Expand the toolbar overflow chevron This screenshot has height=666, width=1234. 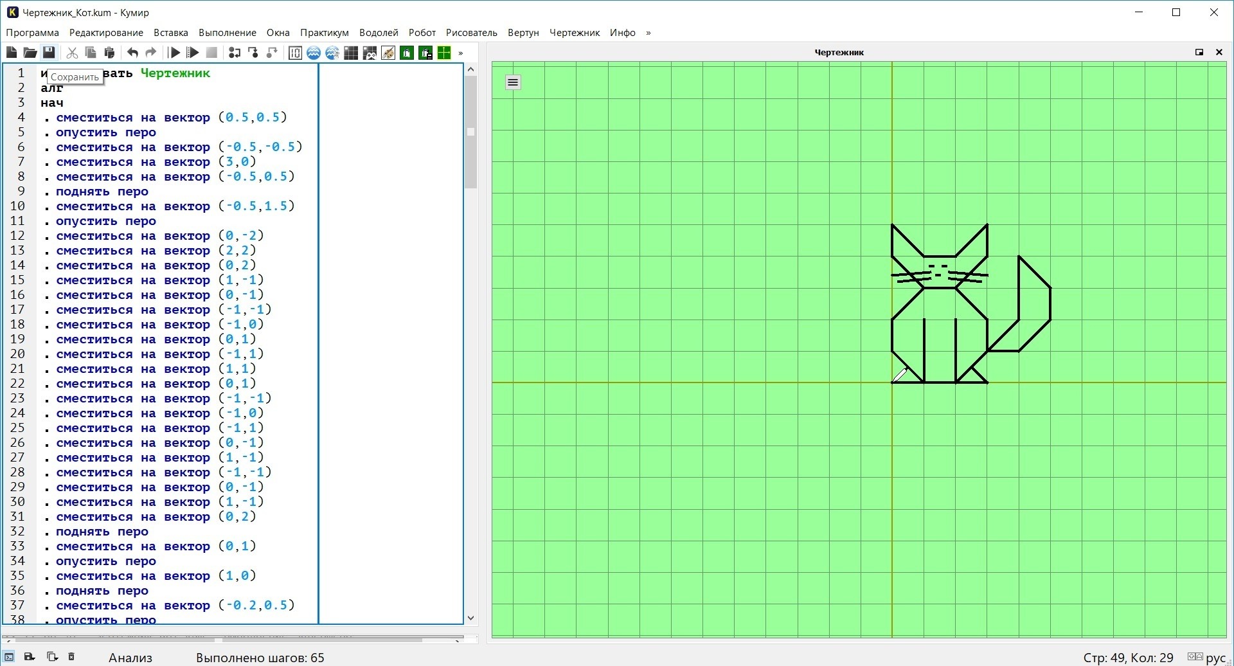point(461,53)
